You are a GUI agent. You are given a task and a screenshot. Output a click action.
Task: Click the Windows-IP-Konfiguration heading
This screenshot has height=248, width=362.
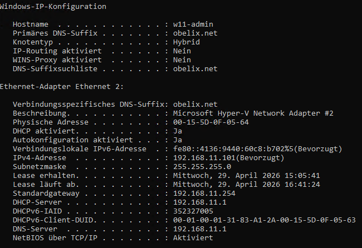[x=53, y=7]
